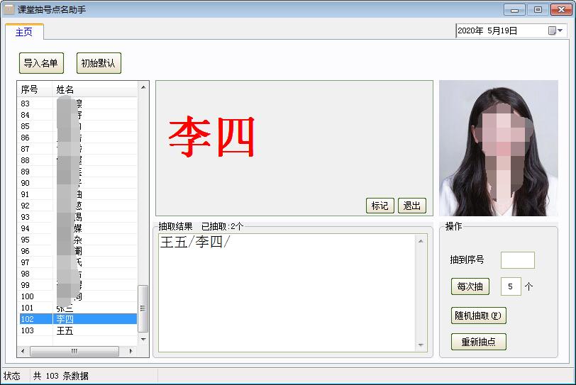
Task: Click the student photo thumbnail
Action: point(499,148)
